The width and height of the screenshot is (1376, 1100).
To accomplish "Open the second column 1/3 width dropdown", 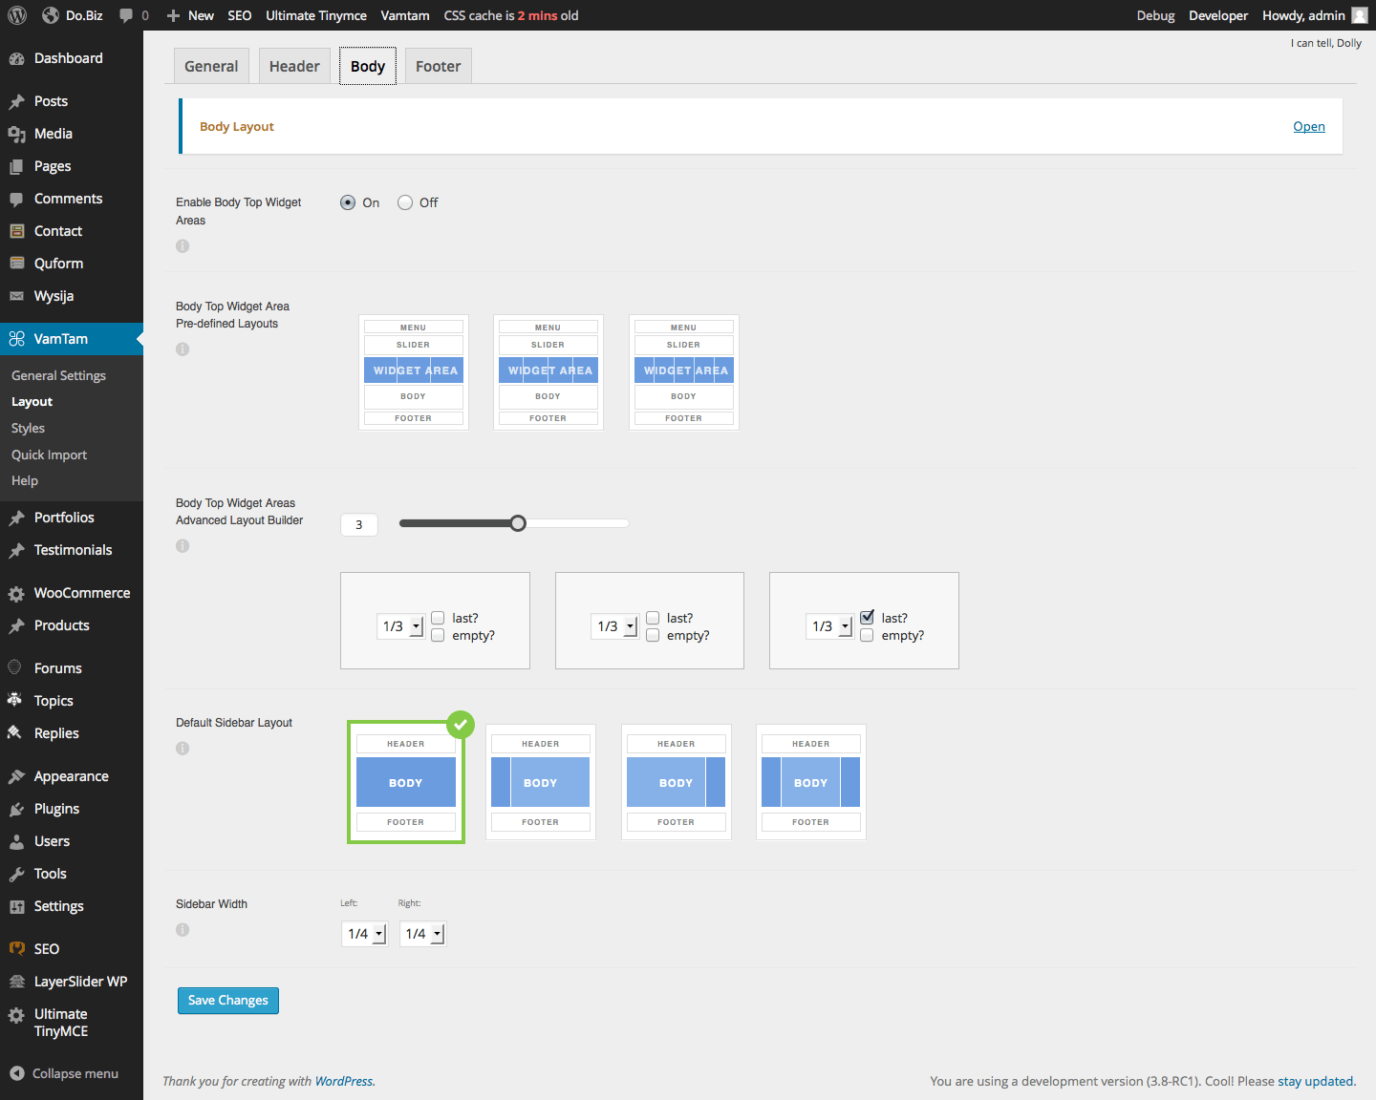I will [x=615, y=626].
